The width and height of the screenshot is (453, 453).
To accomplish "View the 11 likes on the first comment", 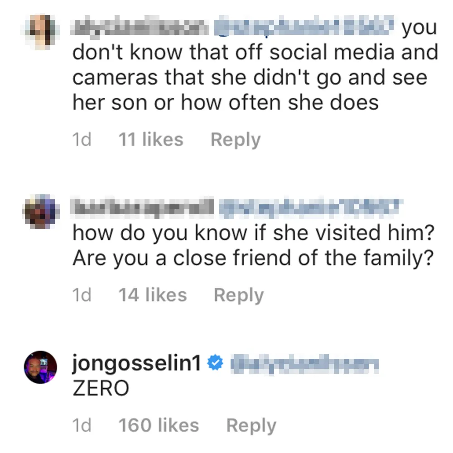I will [151, 139].
